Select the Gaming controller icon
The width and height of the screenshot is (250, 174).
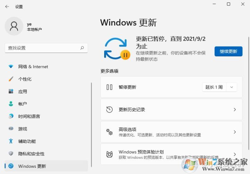11,129
